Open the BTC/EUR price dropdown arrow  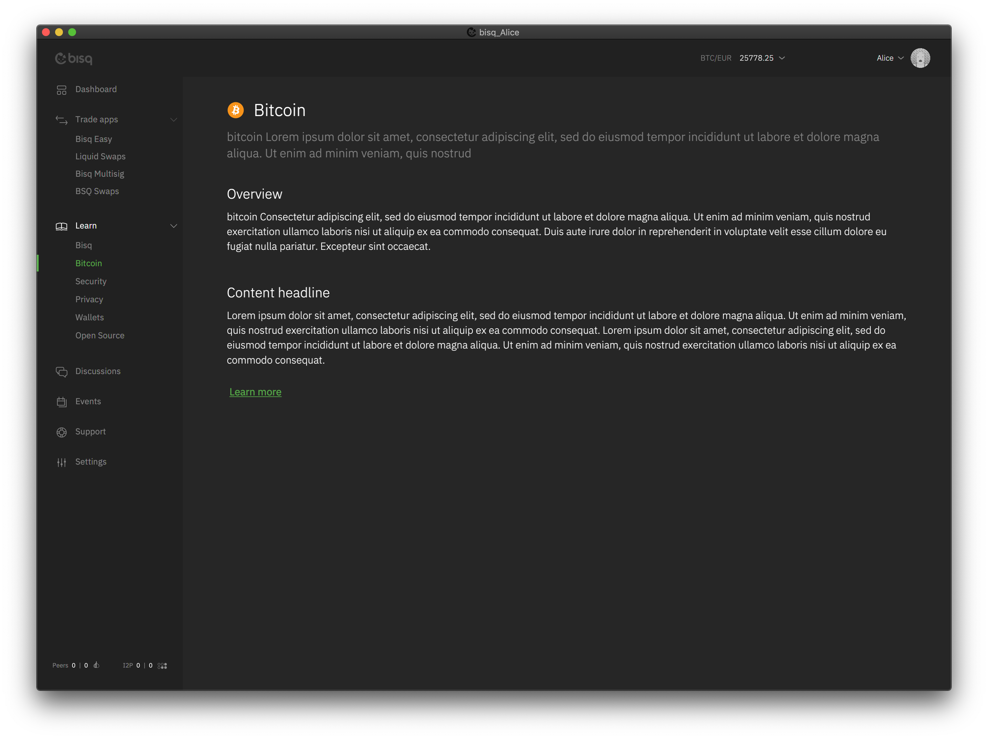point(781,58)
